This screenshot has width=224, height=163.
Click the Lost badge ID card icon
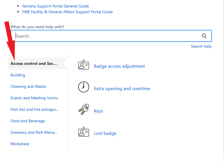tap(84, 132)
